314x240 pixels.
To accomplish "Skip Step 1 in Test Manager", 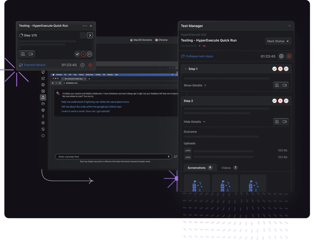I will [x=286, y=69].
